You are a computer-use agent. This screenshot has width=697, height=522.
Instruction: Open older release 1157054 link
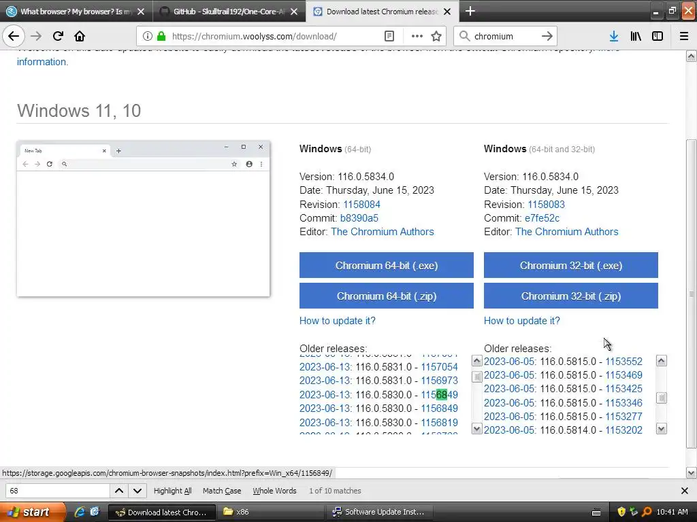[439, 367]
